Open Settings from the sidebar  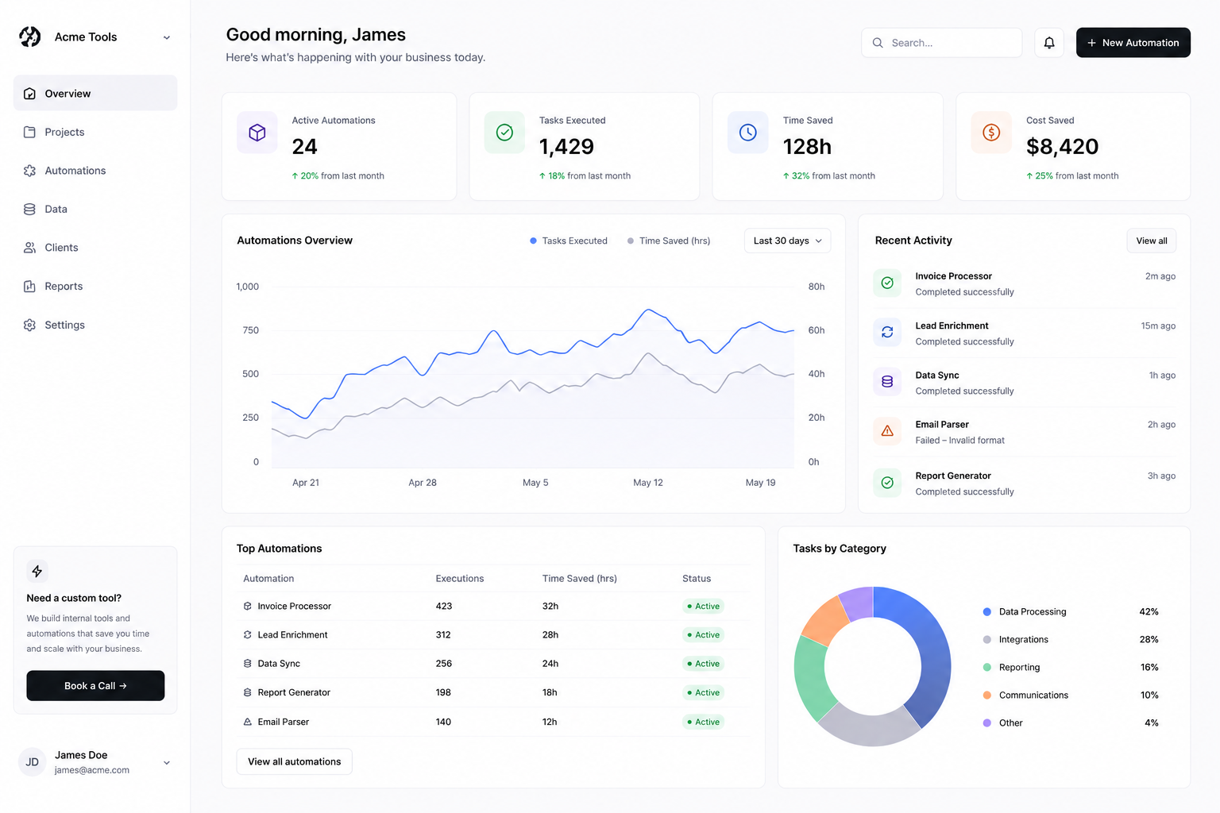[x=95, y=325]
